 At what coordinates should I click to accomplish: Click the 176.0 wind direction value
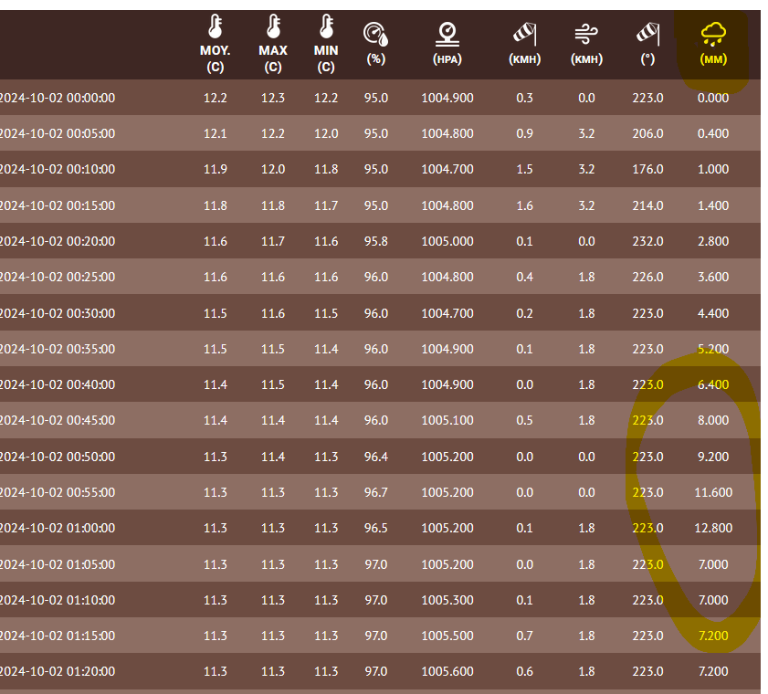coord(647,169)
